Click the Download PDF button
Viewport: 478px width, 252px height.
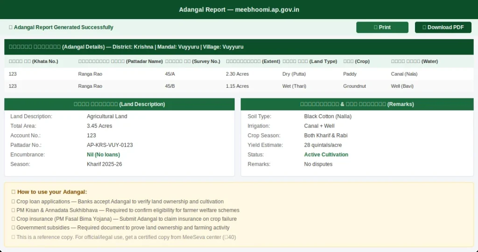[443, 28]
